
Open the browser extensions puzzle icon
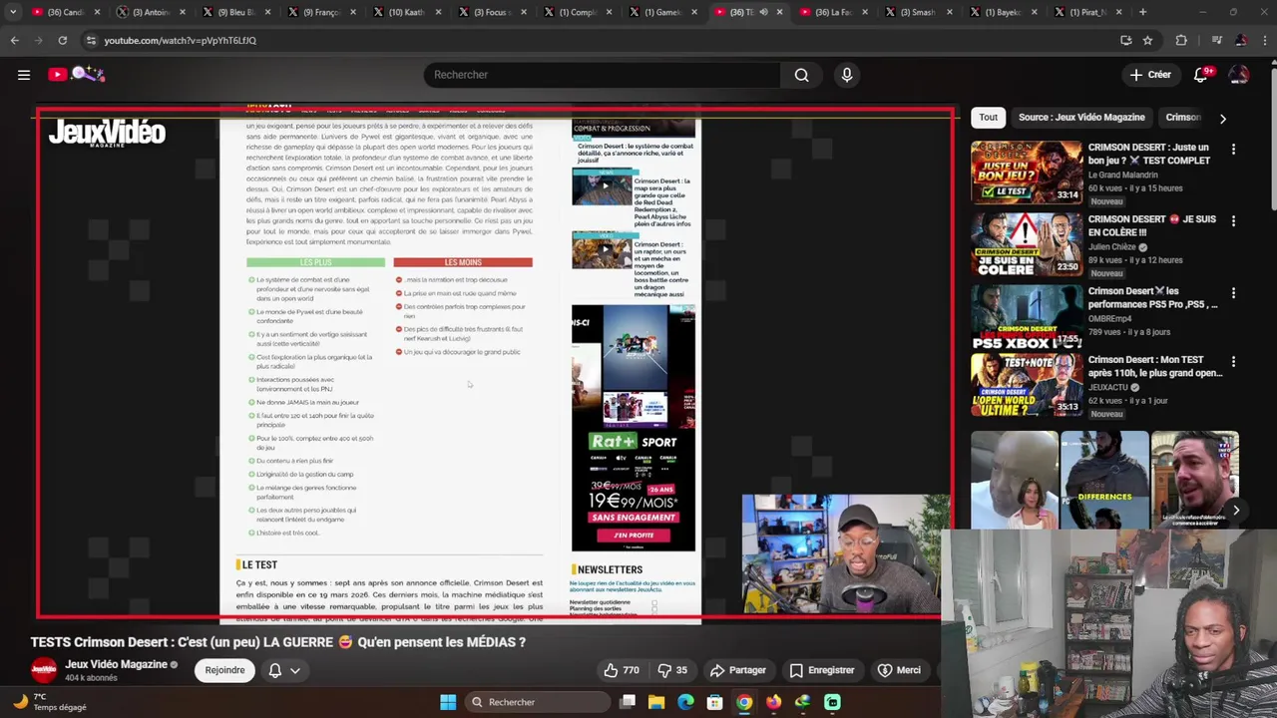pyautogui.click(x=1181, y=40)
